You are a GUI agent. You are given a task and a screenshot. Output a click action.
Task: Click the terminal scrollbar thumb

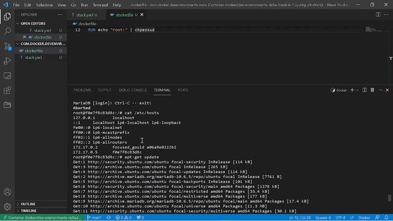pos(389,198)
